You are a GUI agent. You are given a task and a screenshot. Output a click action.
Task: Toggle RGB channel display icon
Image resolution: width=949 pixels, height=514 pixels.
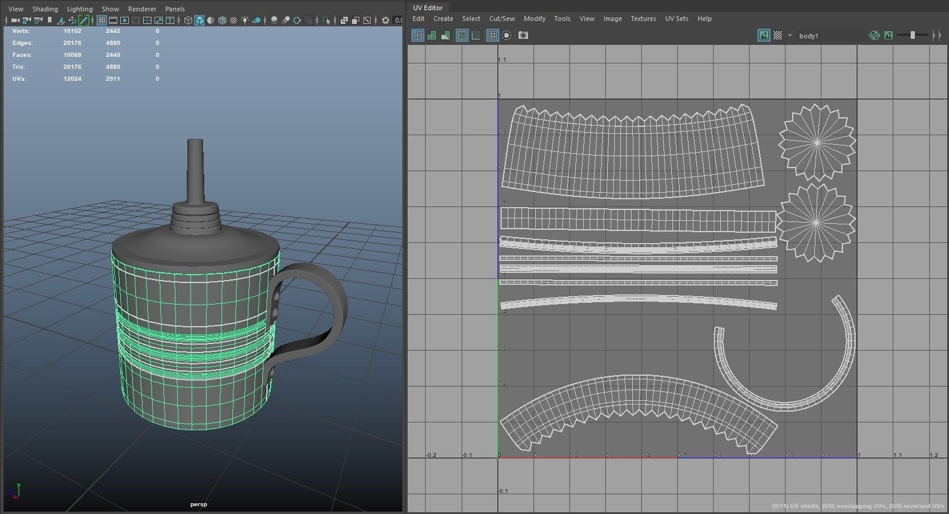coord(875,35)
